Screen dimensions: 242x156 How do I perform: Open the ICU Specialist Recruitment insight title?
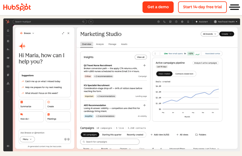pos(97,85)
